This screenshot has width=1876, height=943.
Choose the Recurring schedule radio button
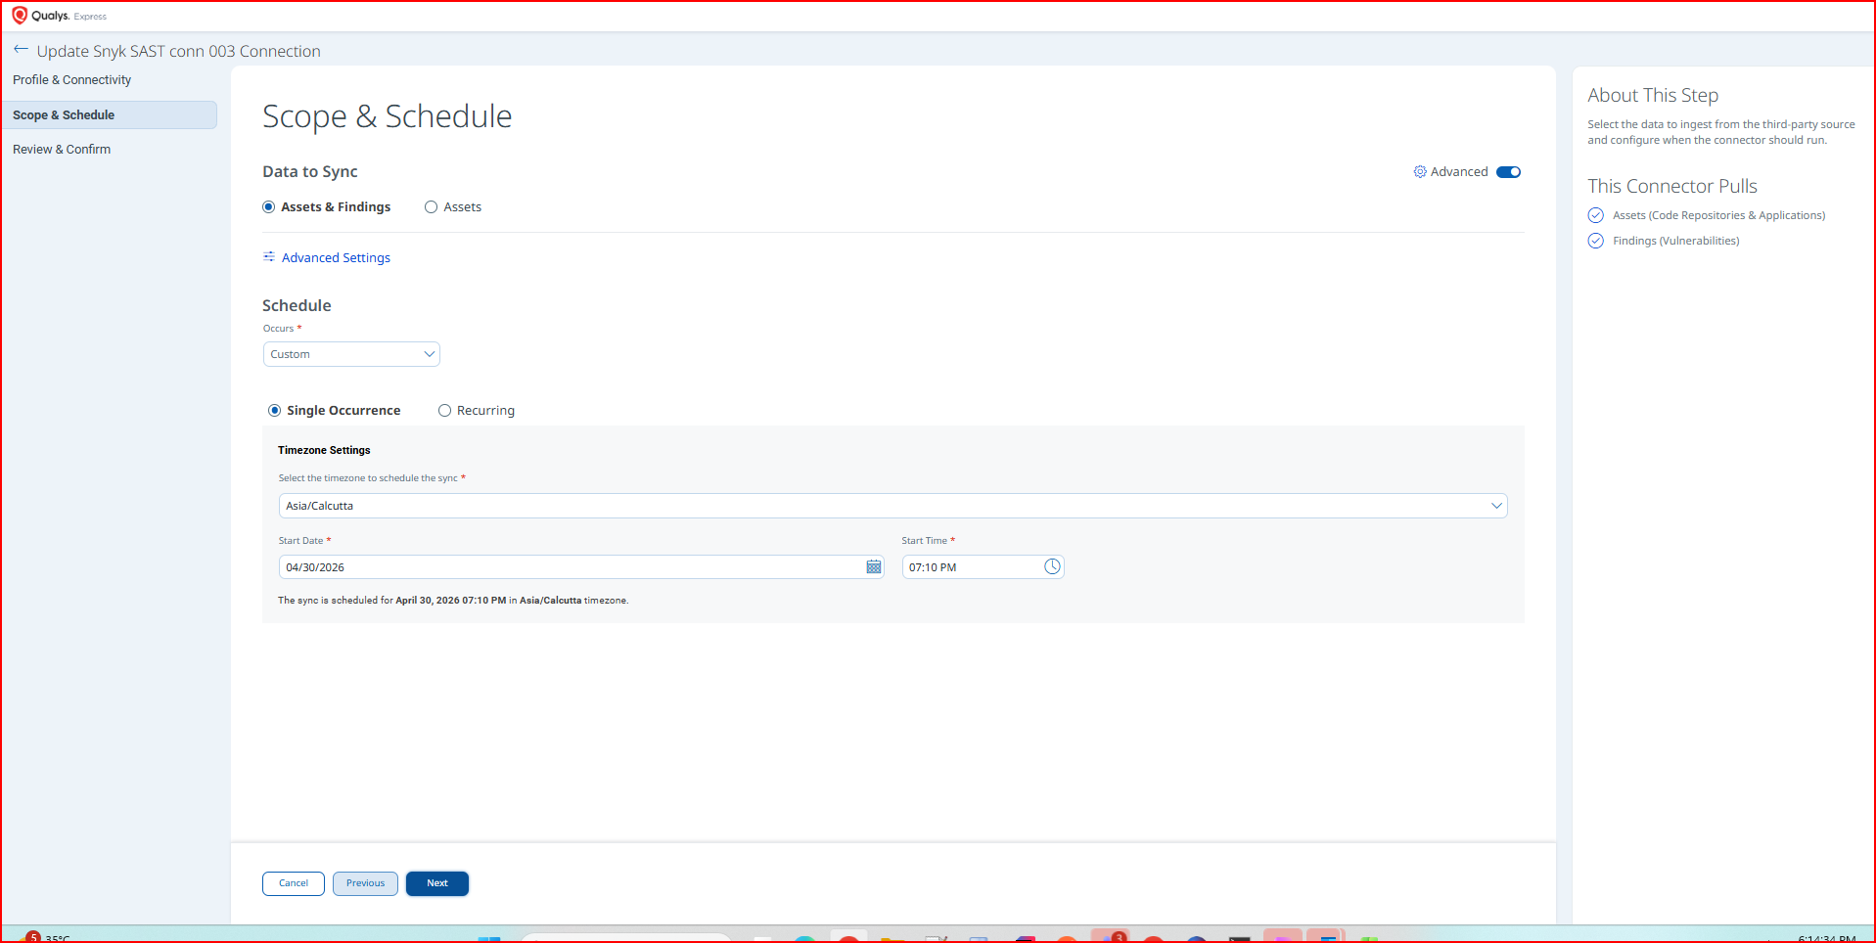[444, 411]
